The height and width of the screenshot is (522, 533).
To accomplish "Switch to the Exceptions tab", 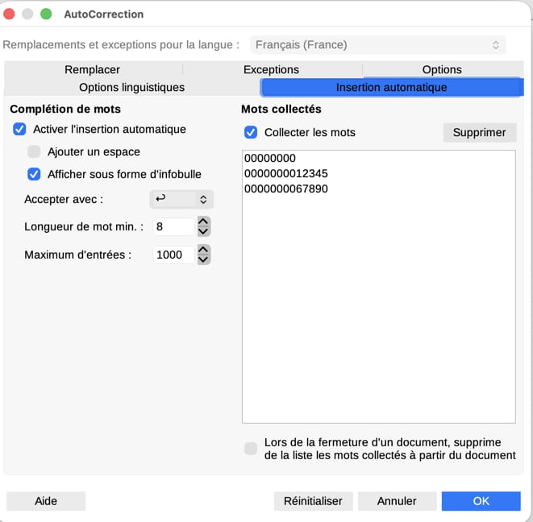I will (x=271, y=69).
